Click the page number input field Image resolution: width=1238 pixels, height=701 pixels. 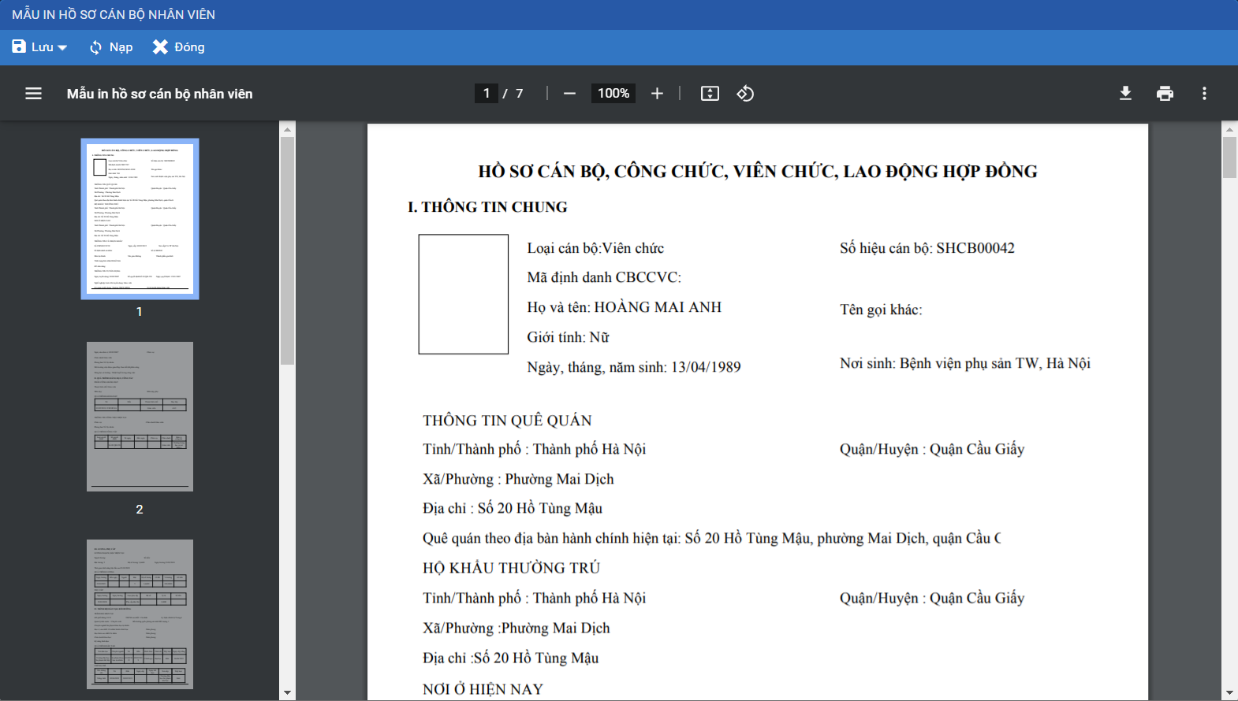(x=487, y=94)
